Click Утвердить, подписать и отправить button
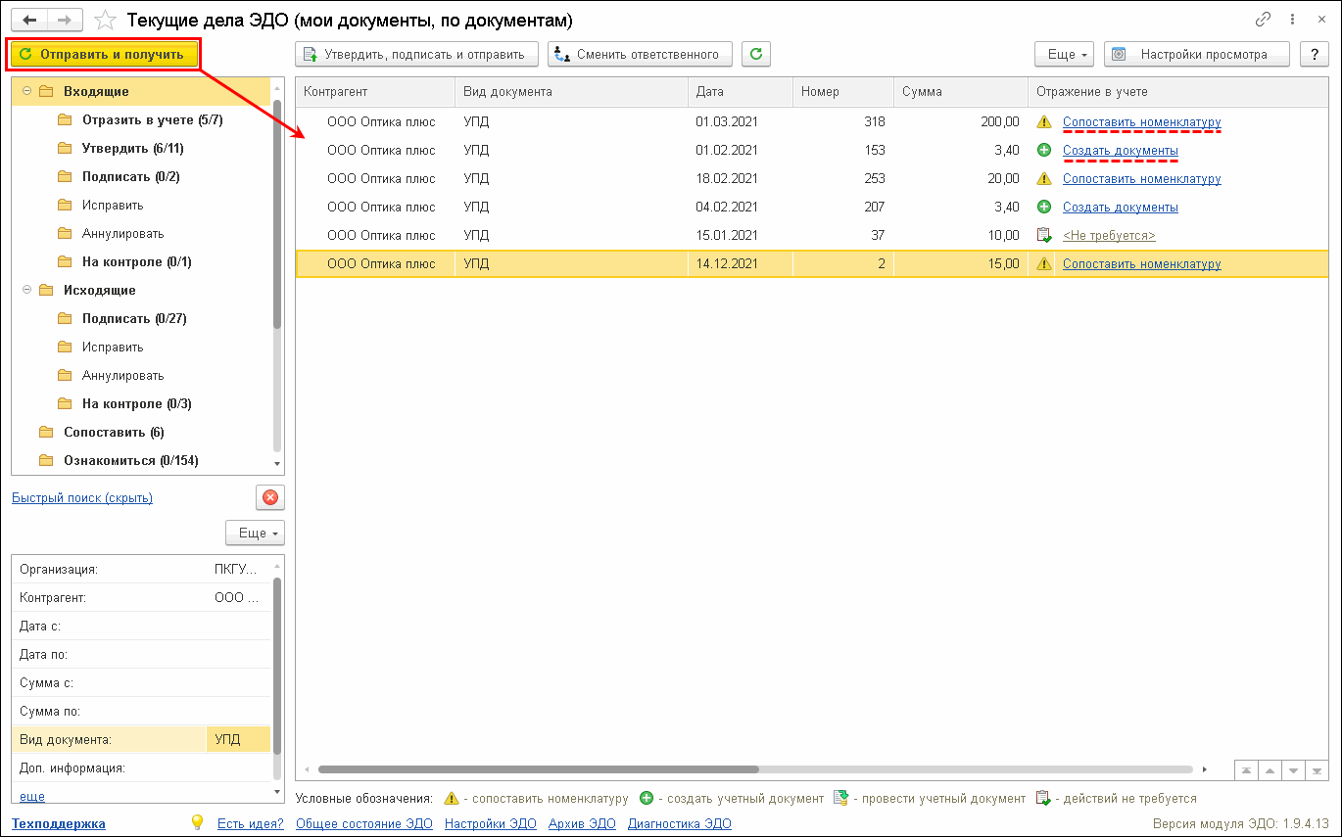This screenshot has height=837, width=1342. pyautogui.click(x=417, y=55)
